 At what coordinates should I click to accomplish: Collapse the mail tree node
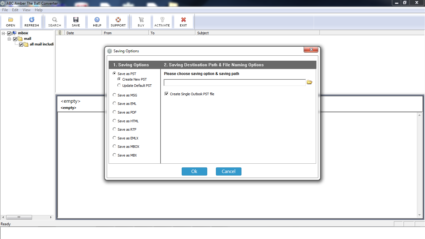9,39
